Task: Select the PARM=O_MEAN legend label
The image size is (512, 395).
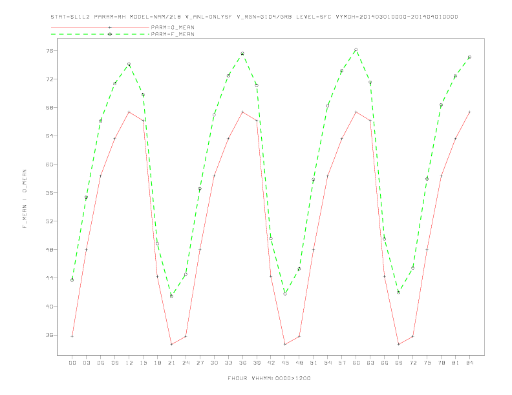Action: 173,27
